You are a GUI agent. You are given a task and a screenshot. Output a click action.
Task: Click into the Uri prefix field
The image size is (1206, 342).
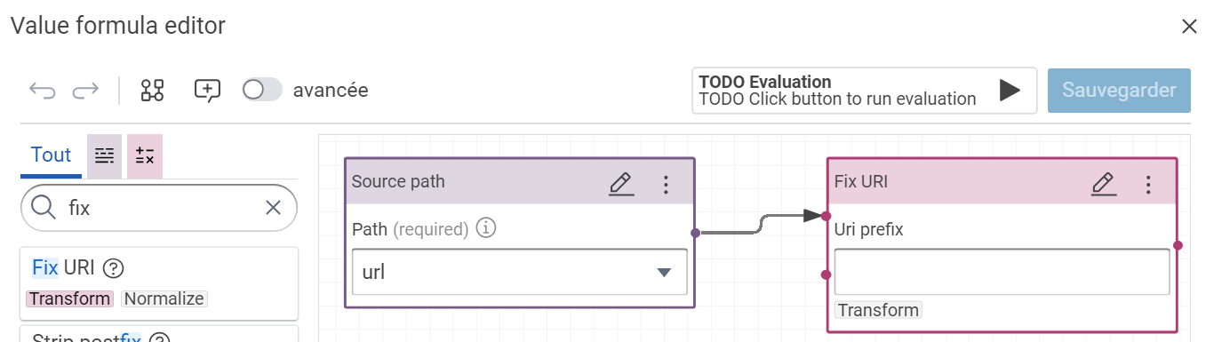tap(1002, 272)
